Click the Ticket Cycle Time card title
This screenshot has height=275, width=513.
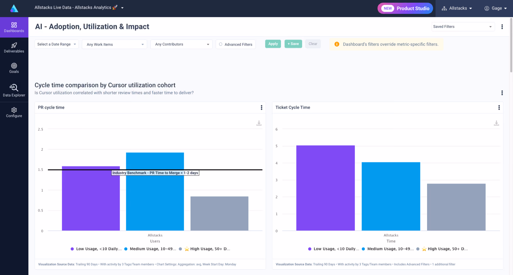coord(293,107)
